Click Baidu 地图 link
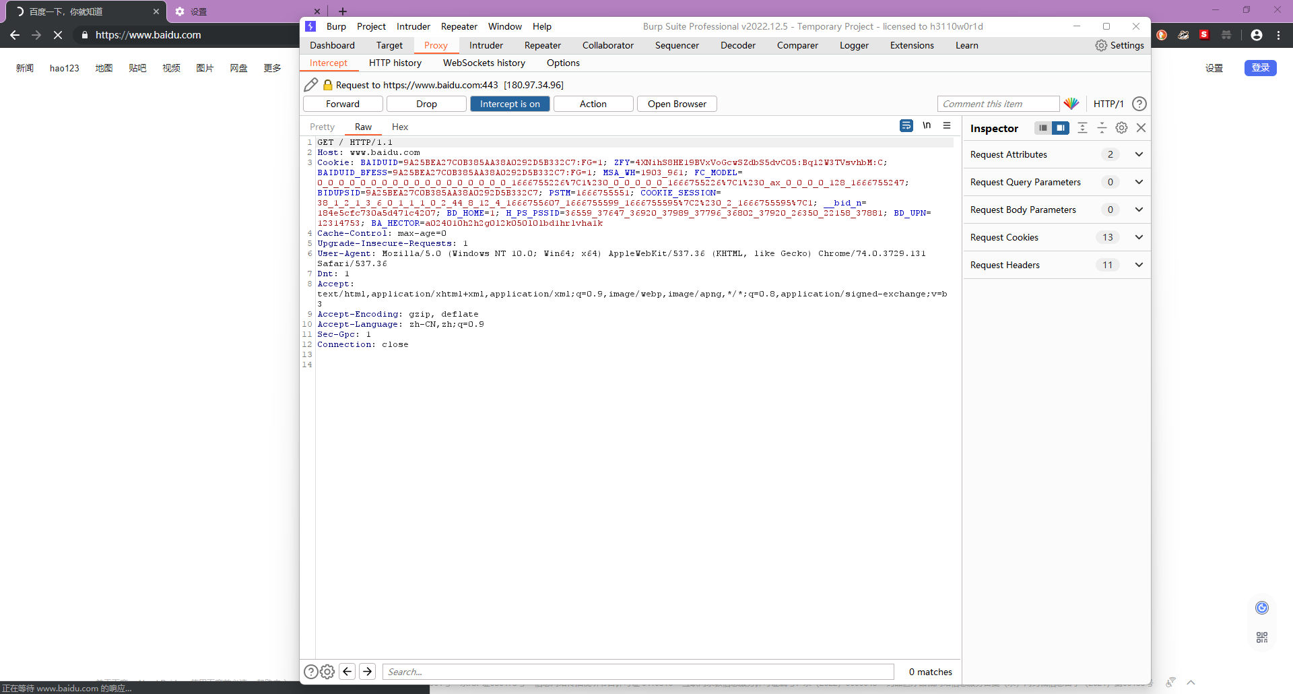The width and height of the screenshot is (1293, 694). point(104,68)
